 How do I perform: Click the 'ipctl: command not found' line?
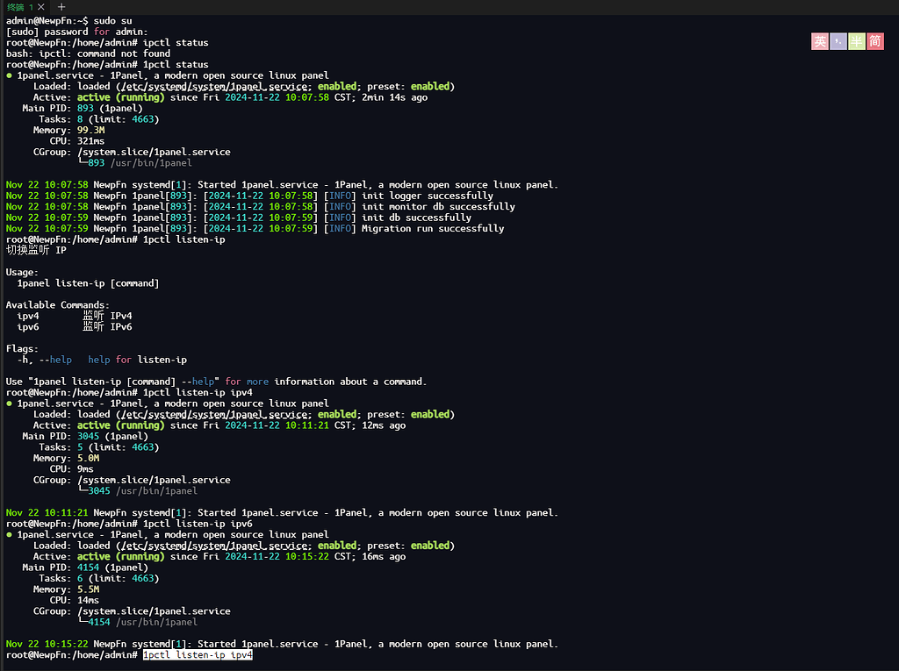coord(88,54)
